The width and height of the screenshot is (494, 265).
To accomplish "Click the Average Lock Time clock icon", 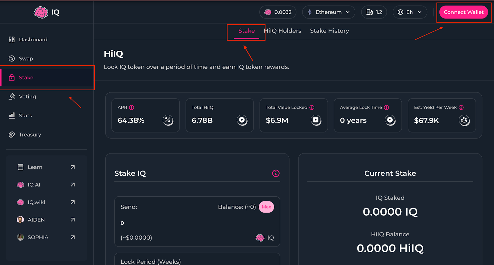I will (x=390, y=120).
